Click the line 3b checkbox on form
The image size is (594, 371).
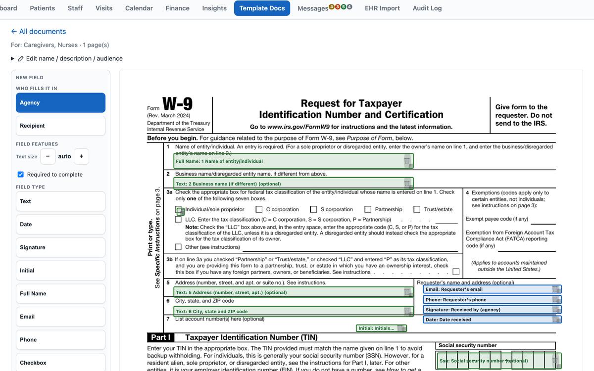click(456, 272)
